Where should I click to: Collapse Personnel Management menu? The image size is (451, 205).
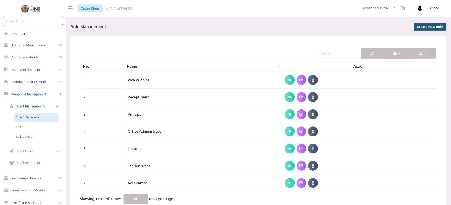tap(33, 94)
